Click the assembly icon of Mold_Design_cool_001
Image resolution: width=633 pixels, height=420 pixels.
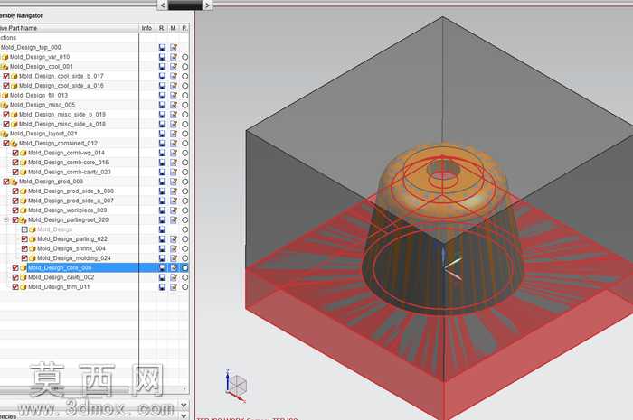(5, 67)
